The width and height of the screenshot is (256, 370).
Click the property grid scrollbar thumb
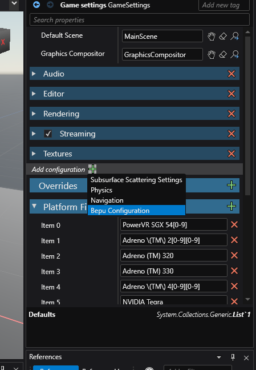click(247, 115)
